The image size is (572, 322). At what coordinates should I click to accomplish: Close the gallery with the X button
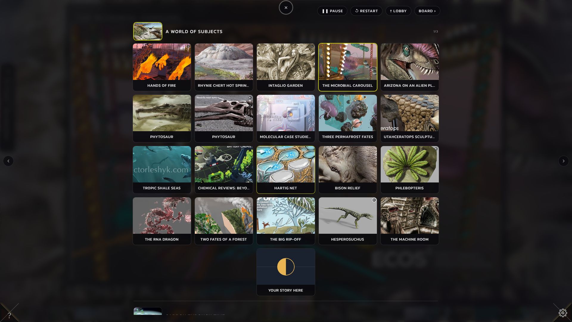tap(286, 8)
